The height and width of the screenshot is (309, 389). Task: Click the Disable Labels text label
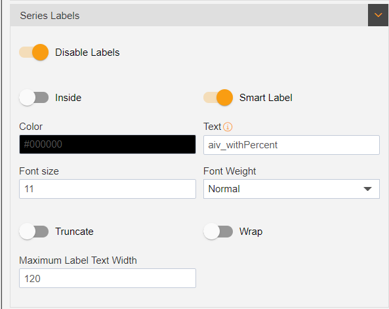coord(87,52)
